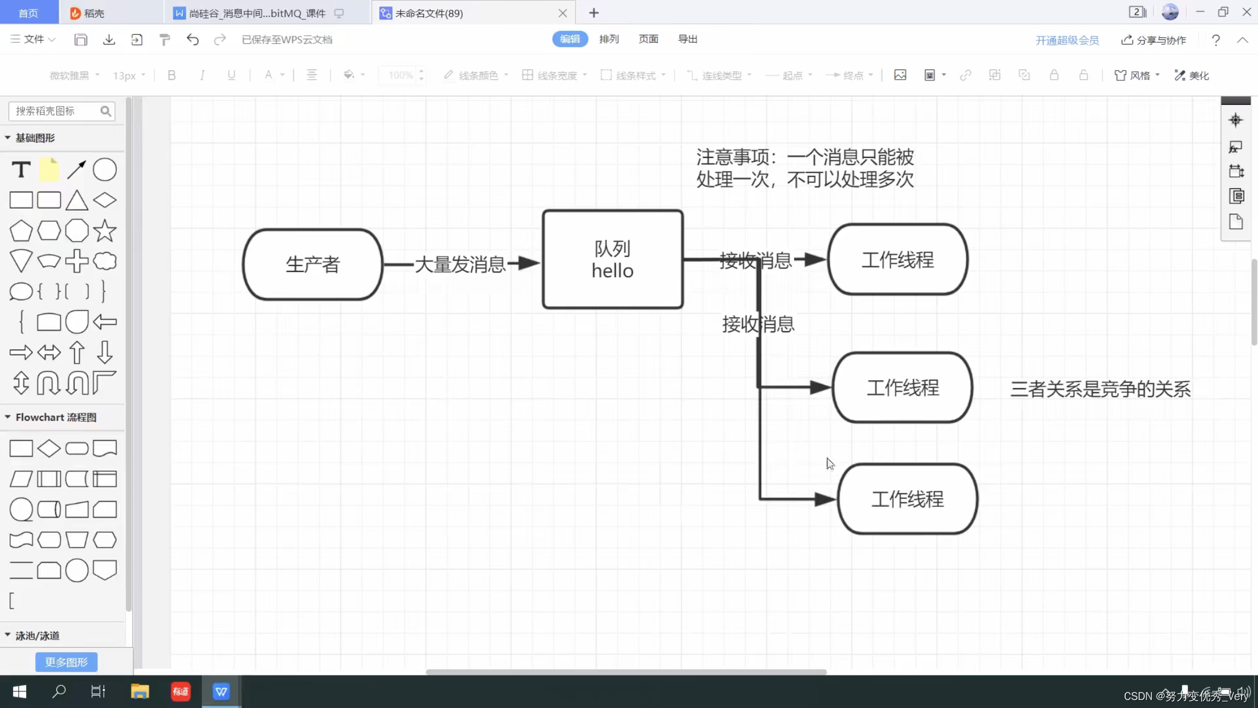Image resolution: width=1258 pixels, height=708 pixels.
Task: Click the upgrade super member link
Action: pos(1067,40)
